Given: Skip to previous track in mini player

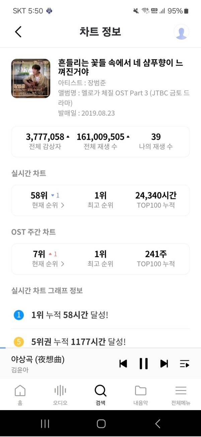Looking at the screenshot, I should tap(123, 363).
